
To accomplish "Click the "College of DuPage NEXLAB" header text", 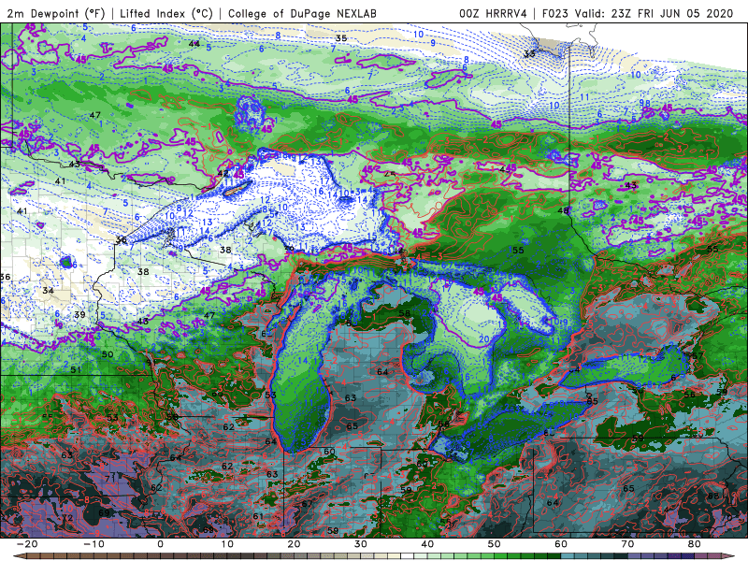I will [302, 13].
